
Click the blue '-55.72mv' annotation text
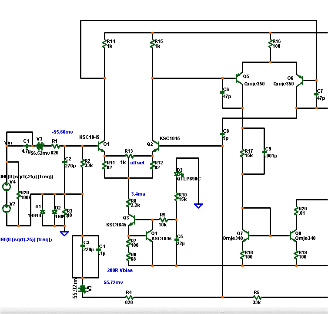(x=112, y=282)
